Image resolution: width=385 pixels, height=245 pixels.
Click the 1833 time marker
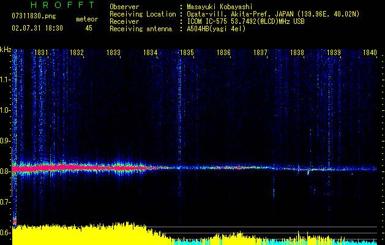click(x=114, y=53)
